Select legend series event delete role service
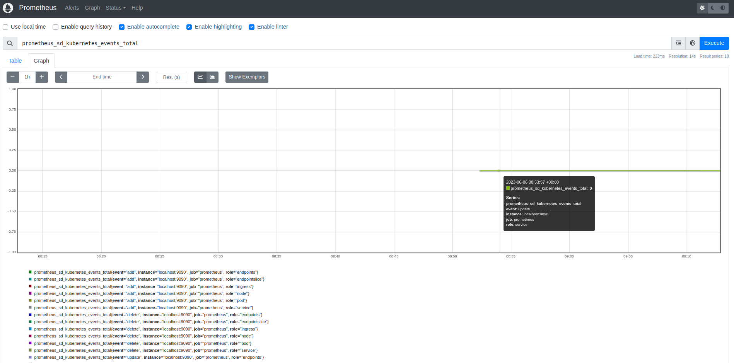 pos(146,351)
